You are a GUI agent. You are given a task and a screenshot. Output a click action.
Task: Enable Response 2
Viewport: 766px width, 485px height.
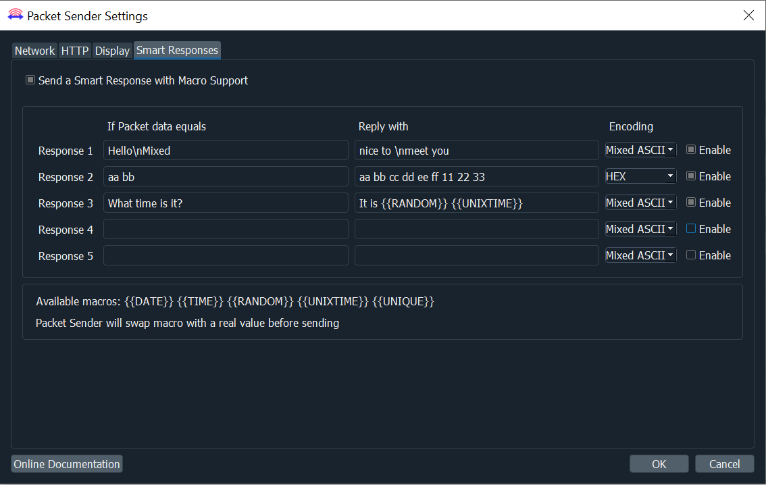pyautogui.click(x=690, y=176)
